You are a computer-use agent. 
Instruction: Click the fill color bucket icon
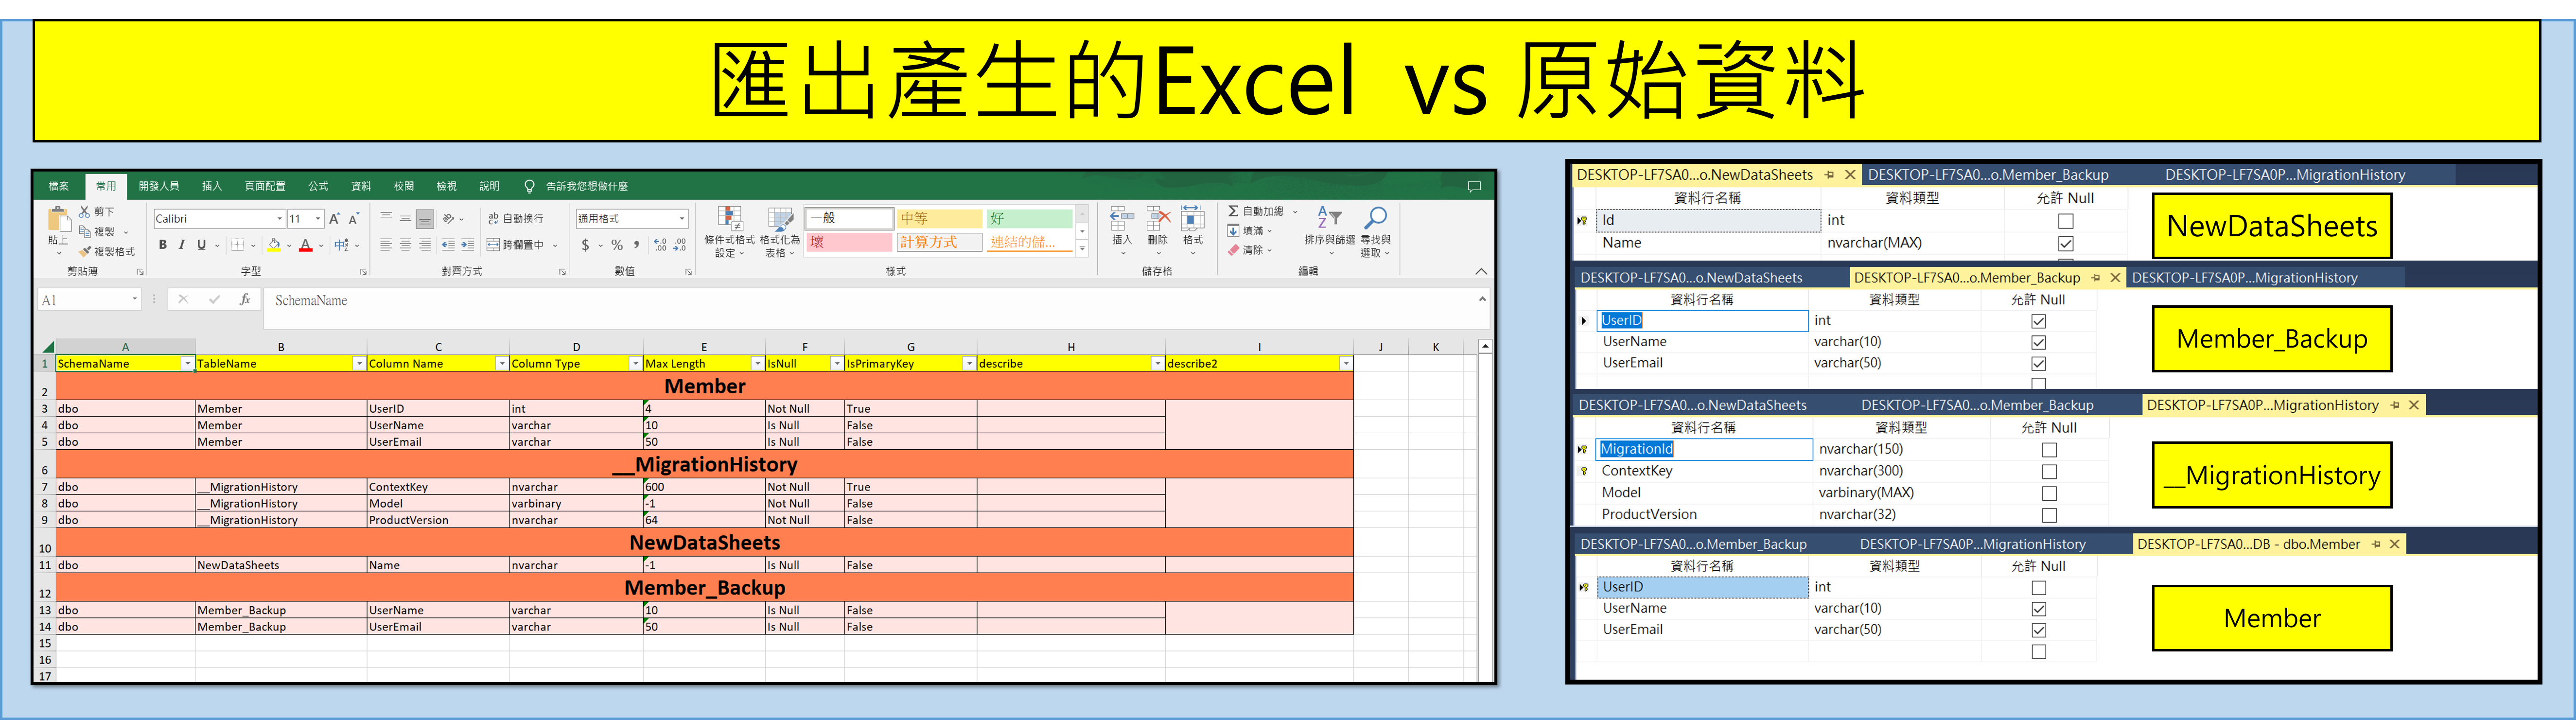click(274, 245)
